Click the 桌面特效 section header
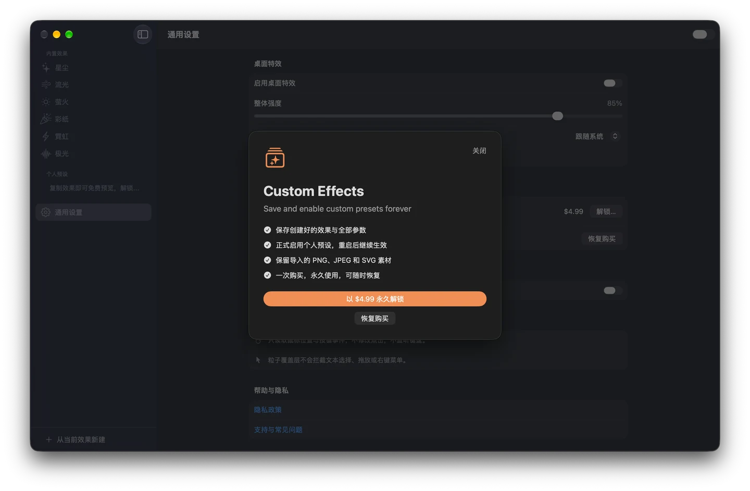This screenshot has width=750, height=491. [268, 64]
